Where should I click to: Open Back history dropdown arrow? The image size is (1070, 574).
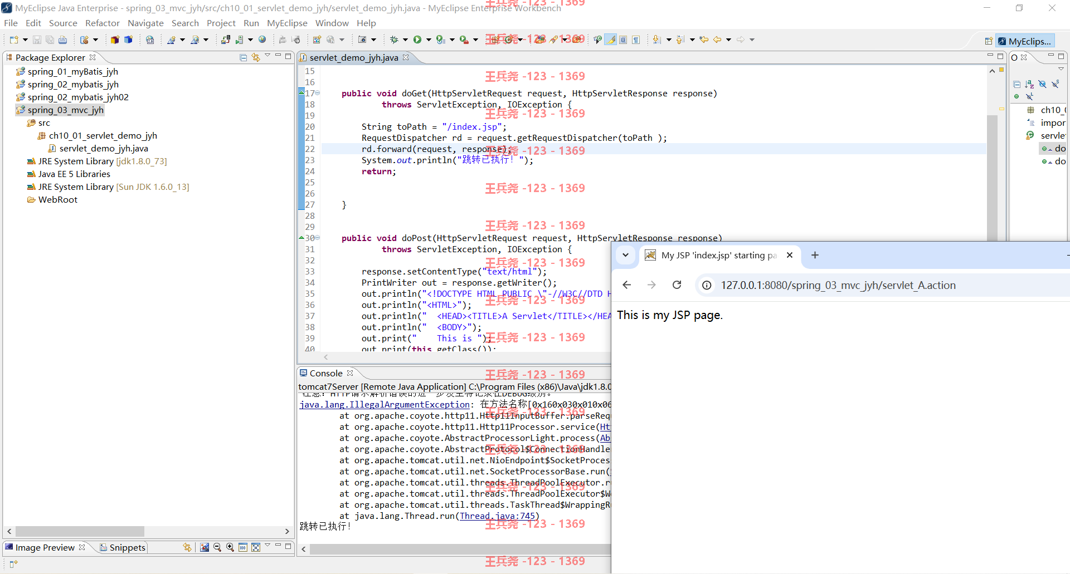click(x=728, y=40)
